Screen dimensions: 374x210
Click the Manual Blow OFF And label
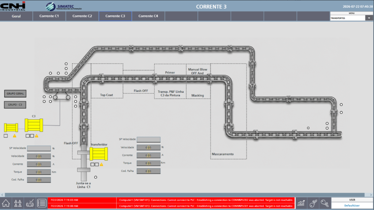click(x=198, y=71)
